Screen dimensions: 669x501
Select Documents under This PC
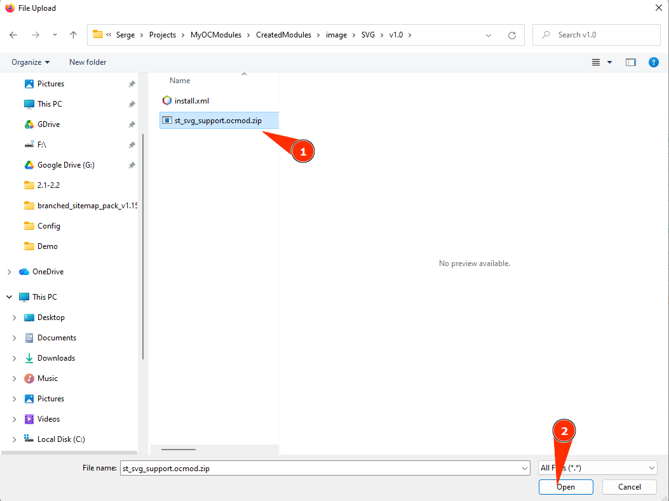[x=57, y=338]
